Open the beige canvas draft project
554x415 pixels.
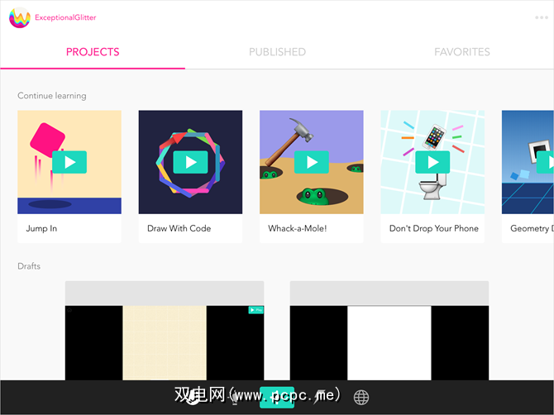[165, 331]
